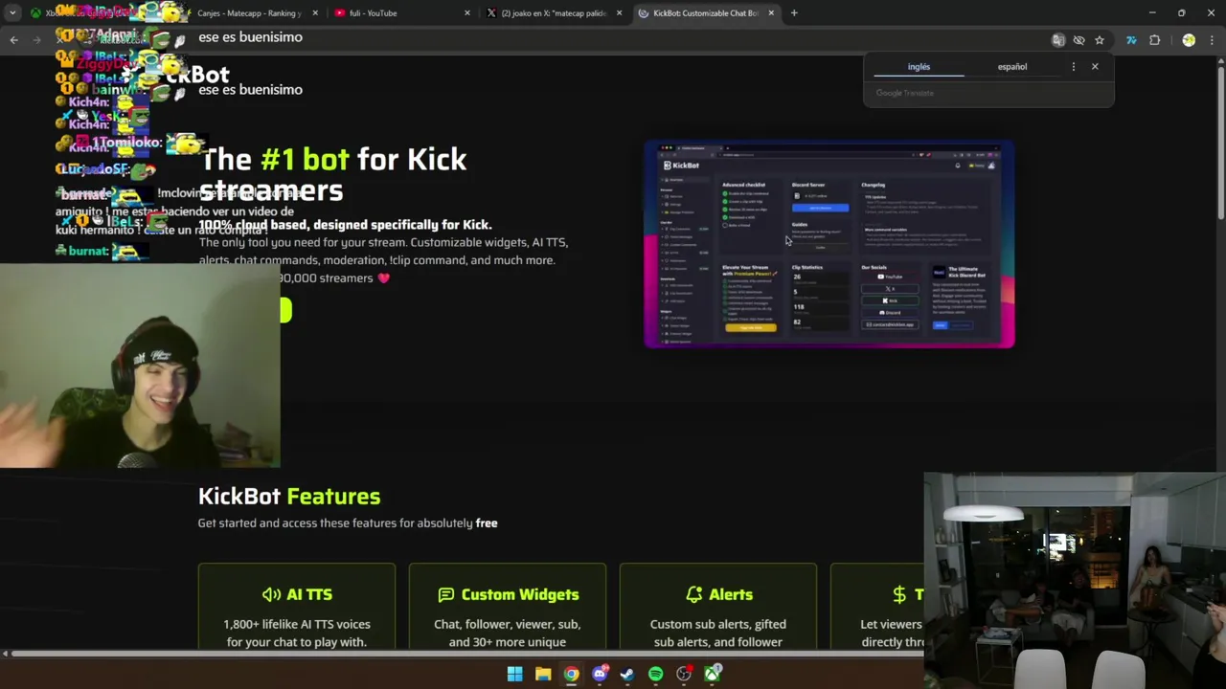Open a new browser tab

[794, 13]
